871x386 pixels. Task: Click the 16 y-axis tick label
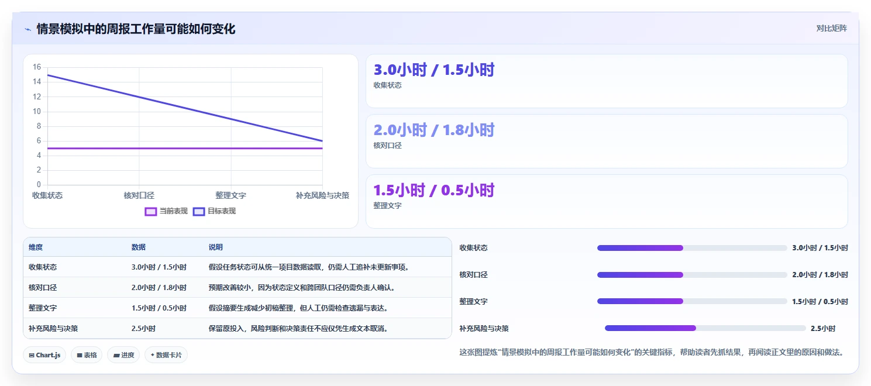tap(37, 67)
